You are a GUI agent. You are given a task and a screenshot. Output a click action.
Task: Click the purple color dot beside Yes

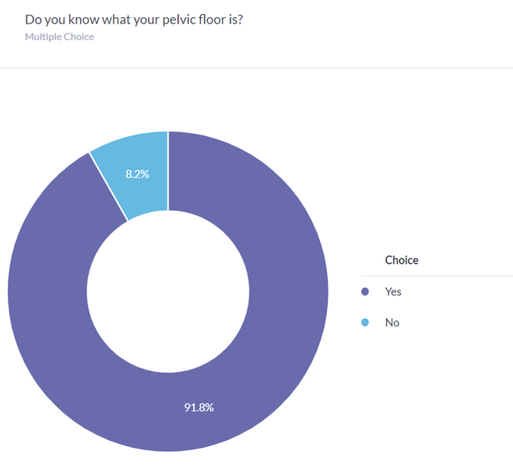(365, 292)
